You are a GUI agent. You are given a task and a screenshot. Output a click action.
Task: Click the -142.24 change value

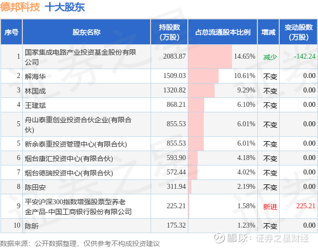305,56
